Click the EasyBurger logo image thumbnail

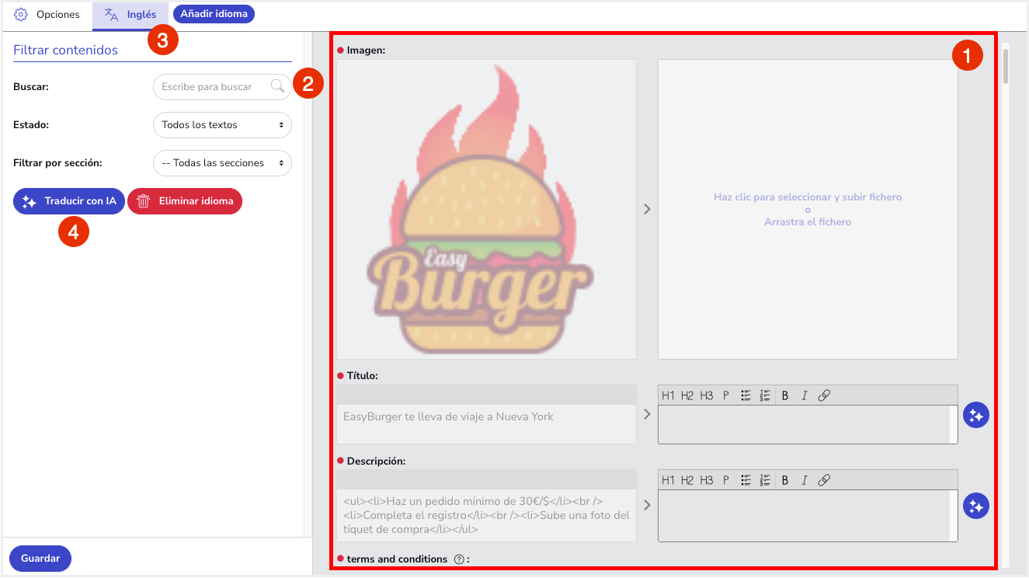[486, 209]
